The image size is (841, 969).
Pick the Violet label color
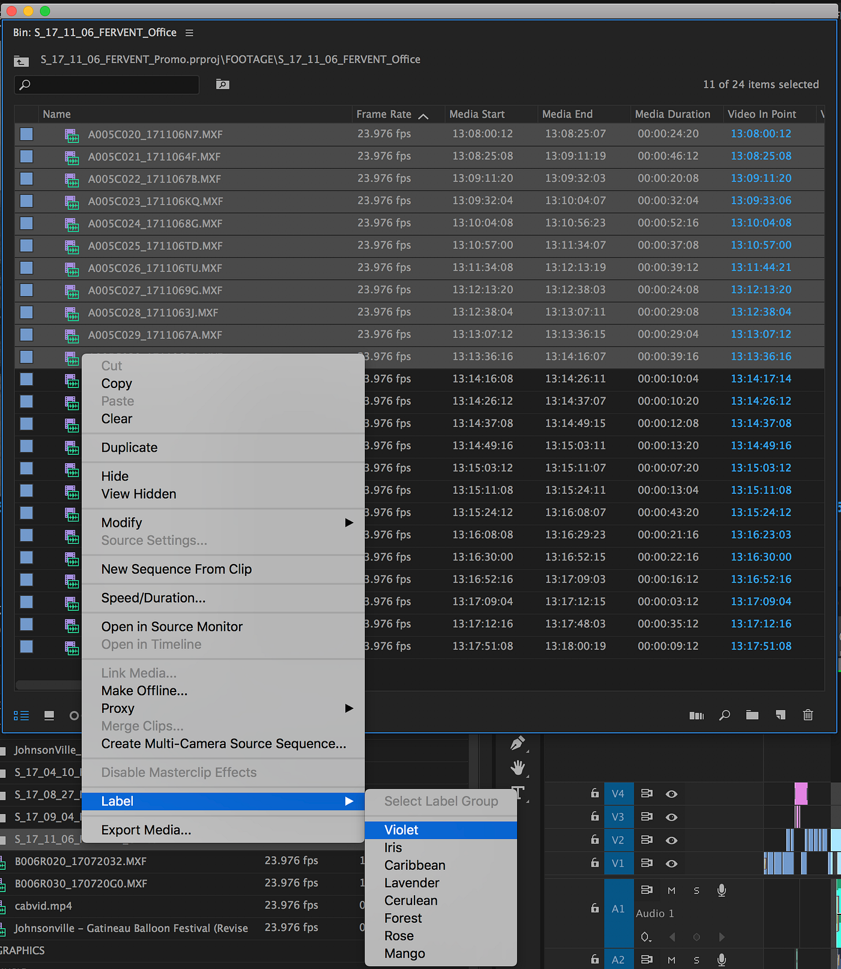point(441,830)
